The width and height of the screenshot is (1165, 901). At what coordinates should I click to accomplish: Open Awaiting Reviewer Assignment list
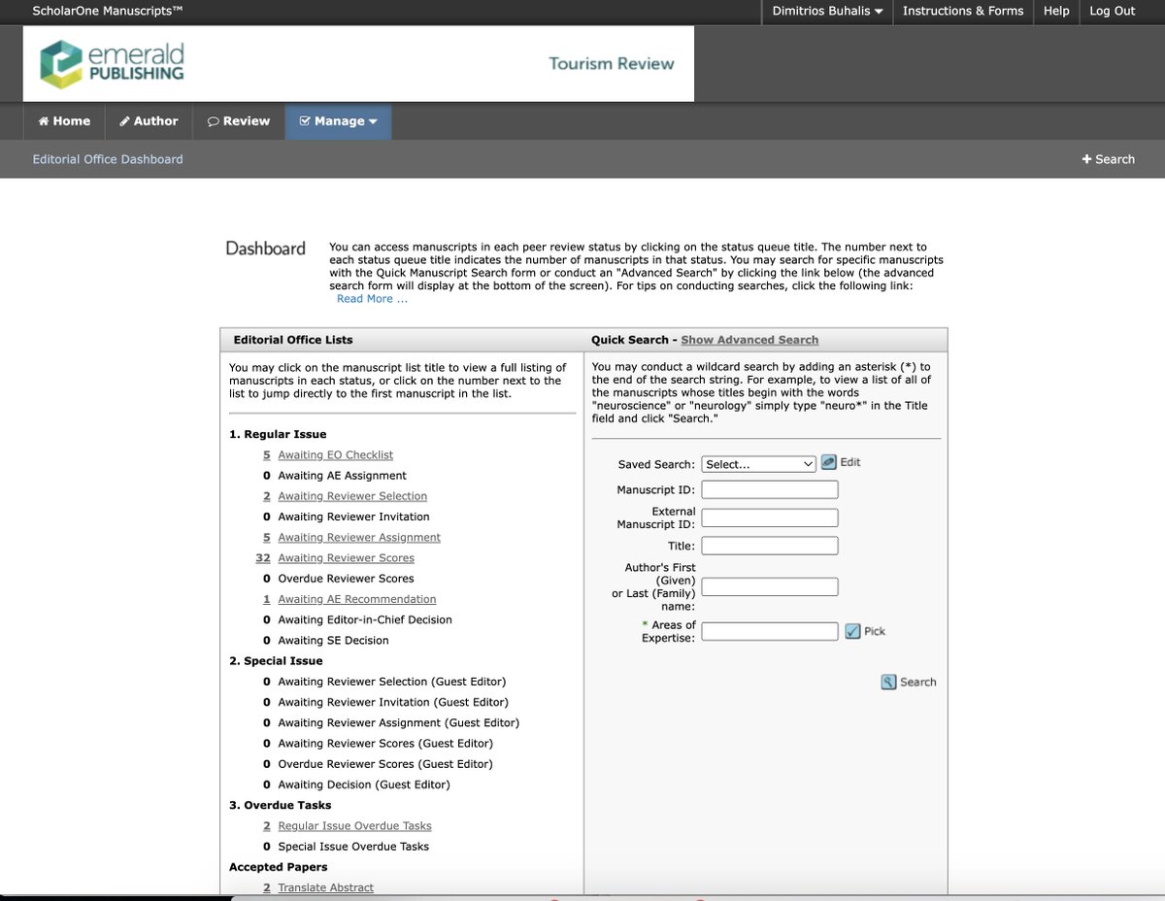[359, 538]
